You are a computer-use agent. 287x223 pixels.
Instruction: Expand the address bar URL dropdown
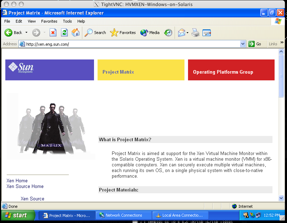(x=243, y=44)
